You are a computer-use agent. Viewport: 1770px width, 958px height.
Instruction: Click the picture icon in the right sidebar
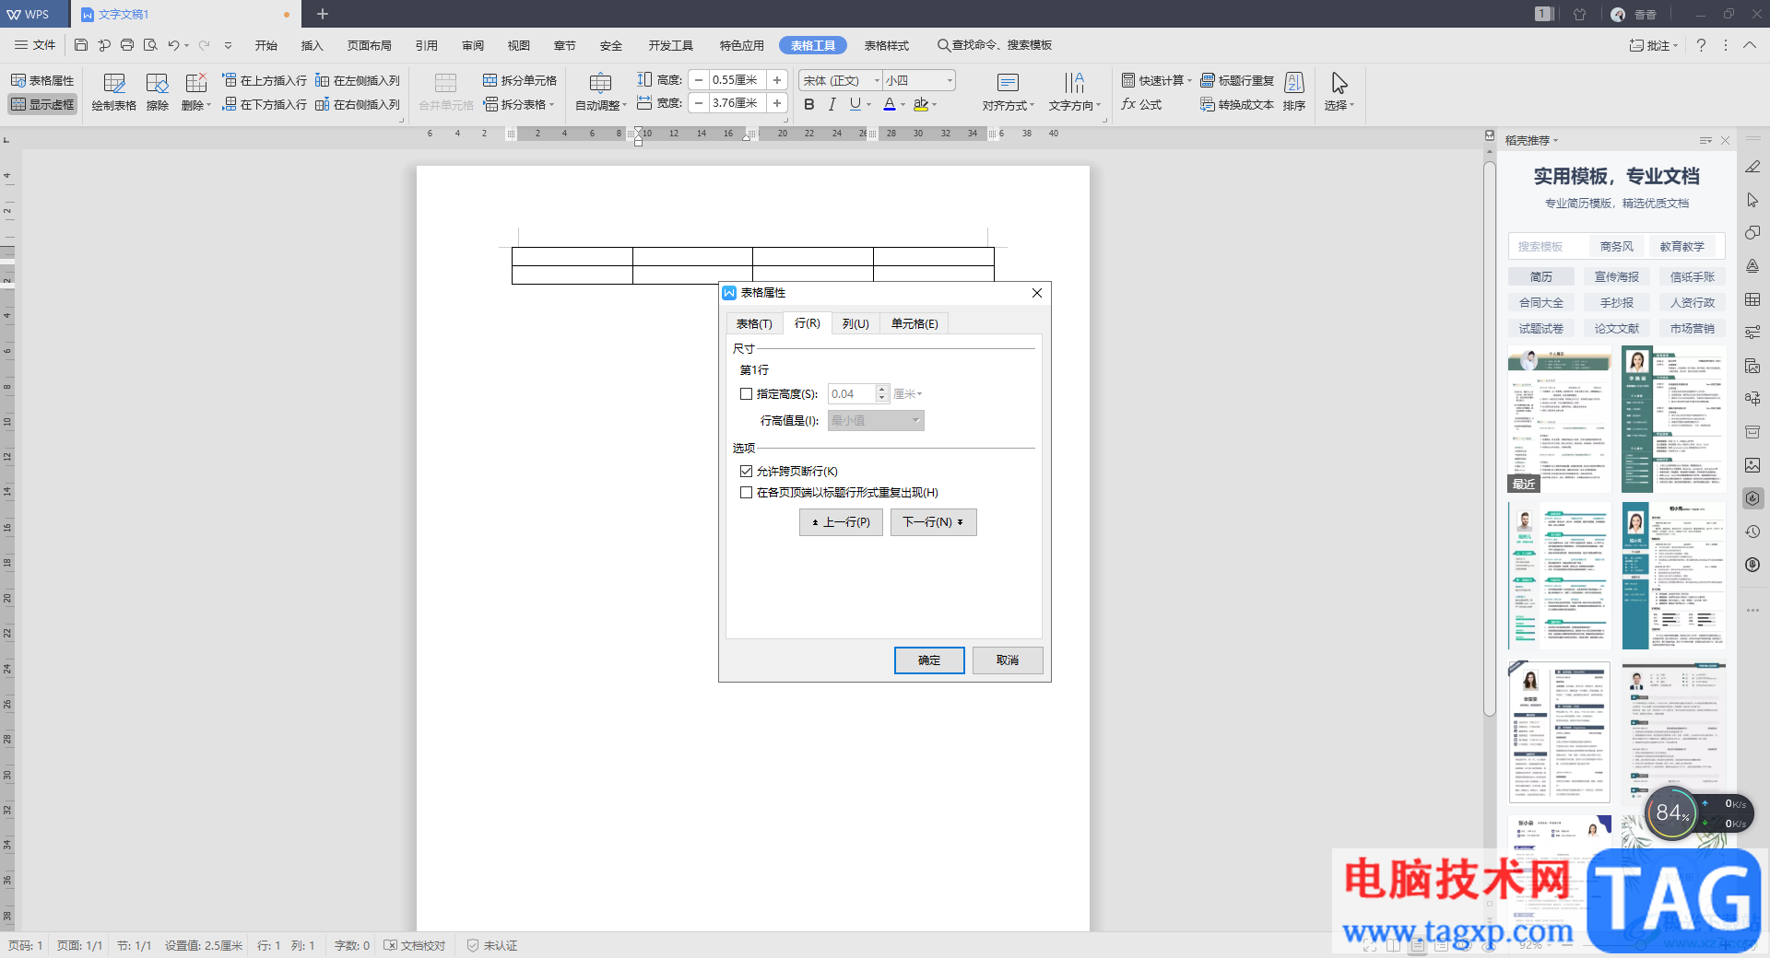tap(1752, 465)
